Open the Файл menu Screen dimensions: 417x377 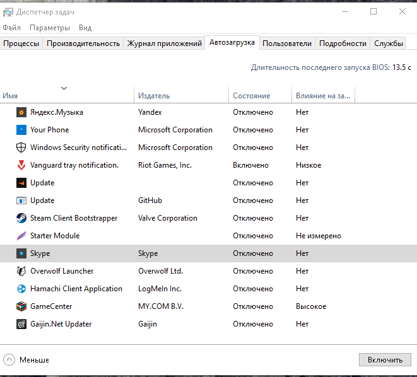click(x=12, y=28)
